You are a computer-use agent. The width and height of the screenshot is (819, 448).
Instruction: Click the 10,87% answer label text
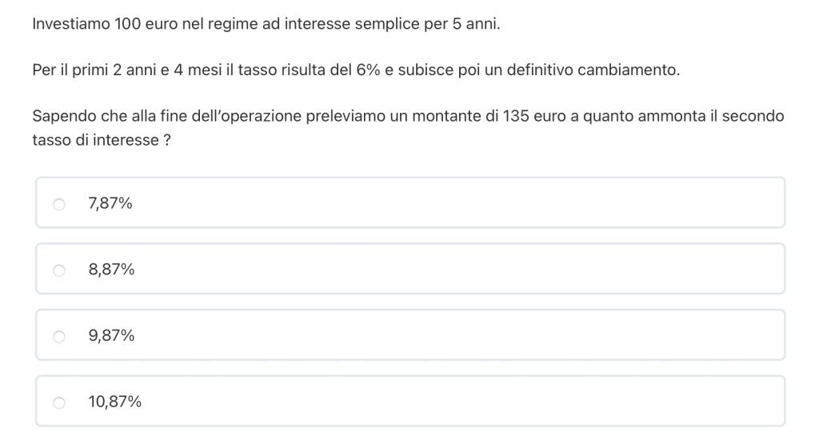pos(115,402)
